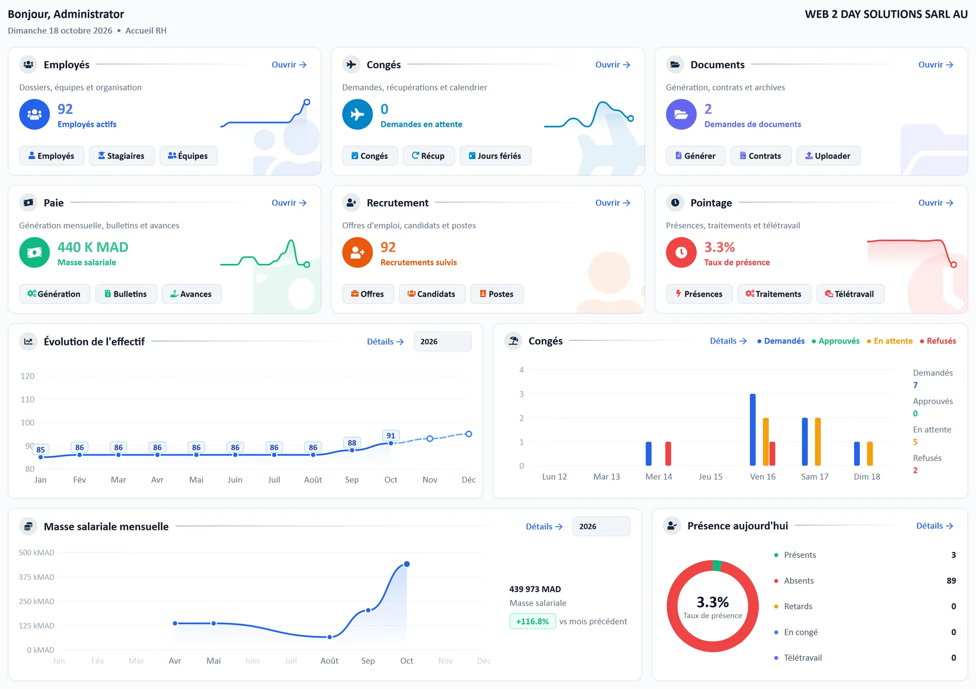
Task: Click the +116.8% variation badge
Action: (532, 621)
